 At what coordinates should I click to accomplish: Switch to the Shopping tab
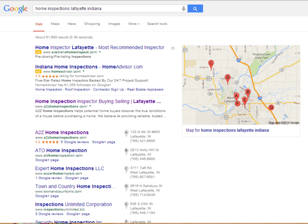(x=92, y=24)
